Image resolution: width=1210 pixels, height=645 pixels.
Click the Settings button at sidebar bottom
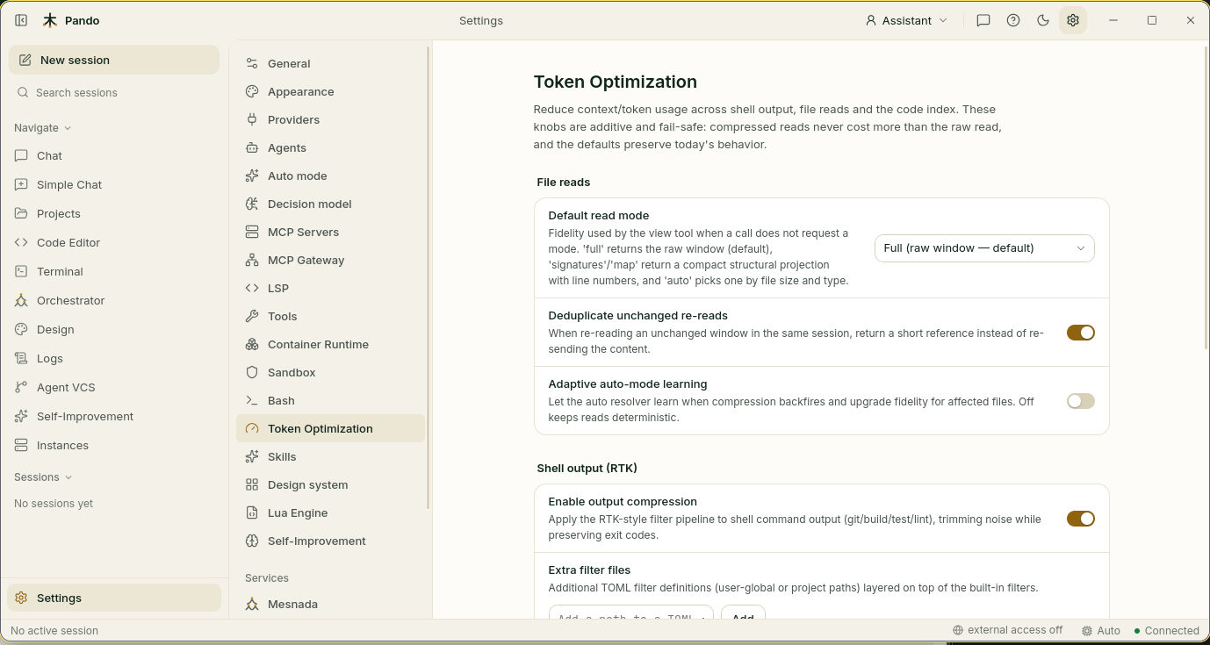click(x=114, y=598)
